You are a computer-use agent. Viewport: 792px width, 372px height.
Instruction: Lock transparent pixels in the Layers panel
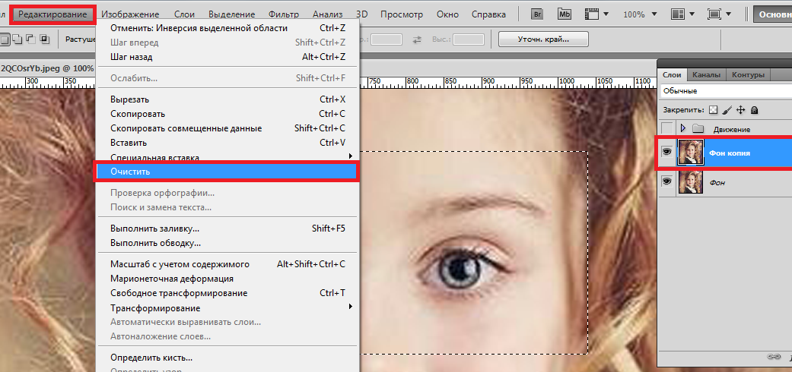pos(713,109)
